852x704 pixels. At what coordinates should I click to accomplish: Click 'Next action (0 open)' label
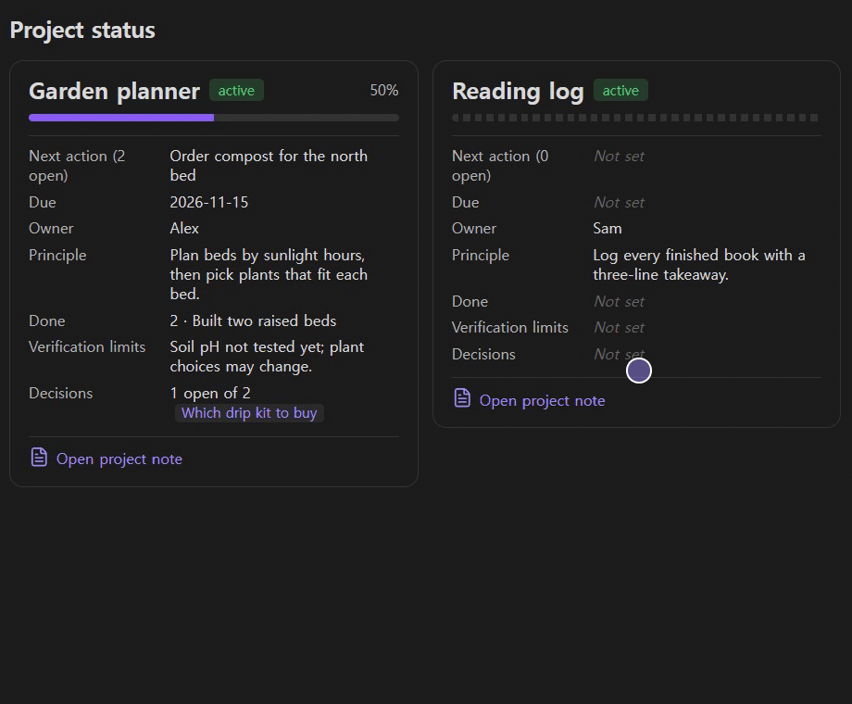(x=500, y=166)
